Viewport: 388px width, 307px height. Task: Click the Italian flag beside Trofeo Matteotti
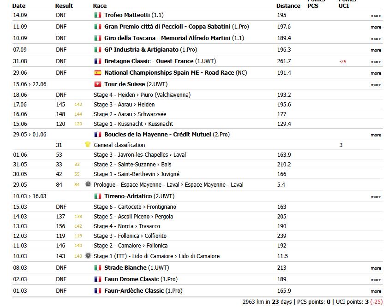[97, 15]
